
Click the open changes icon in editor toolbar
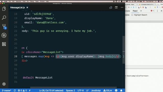coord(111,7)
